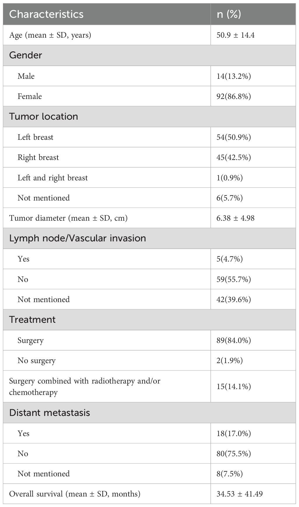
Task: Click the Tumor diameter value 6.38 ± 4.98
Action: click(235, 218)
